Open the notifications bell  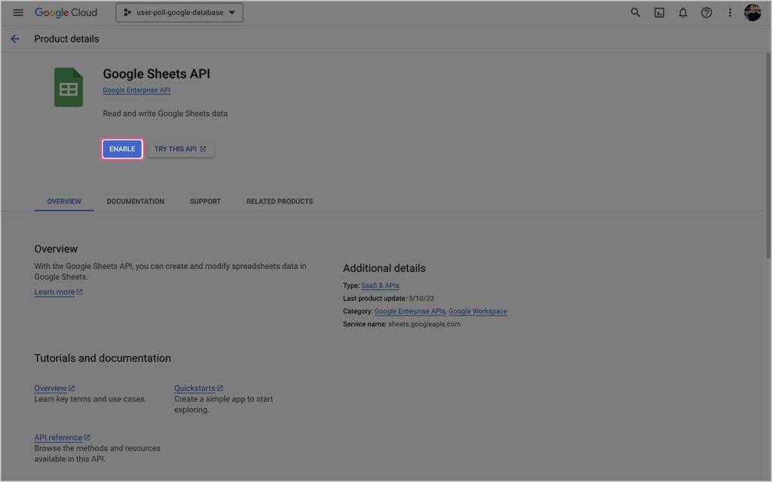682,13
